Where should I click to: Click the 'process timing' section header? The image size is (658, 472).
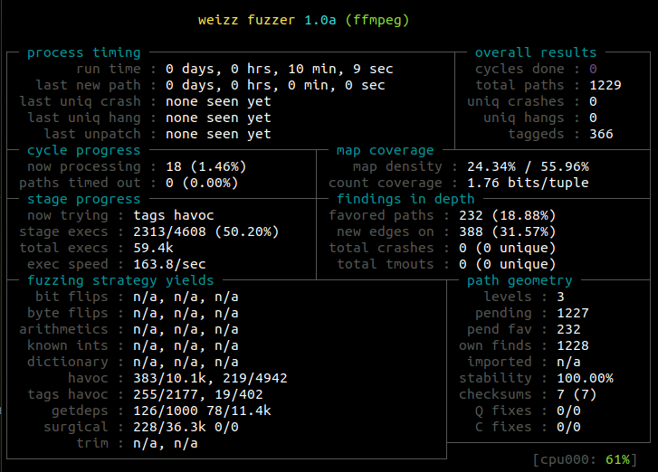pyautogui.click(x=84, y=52)
